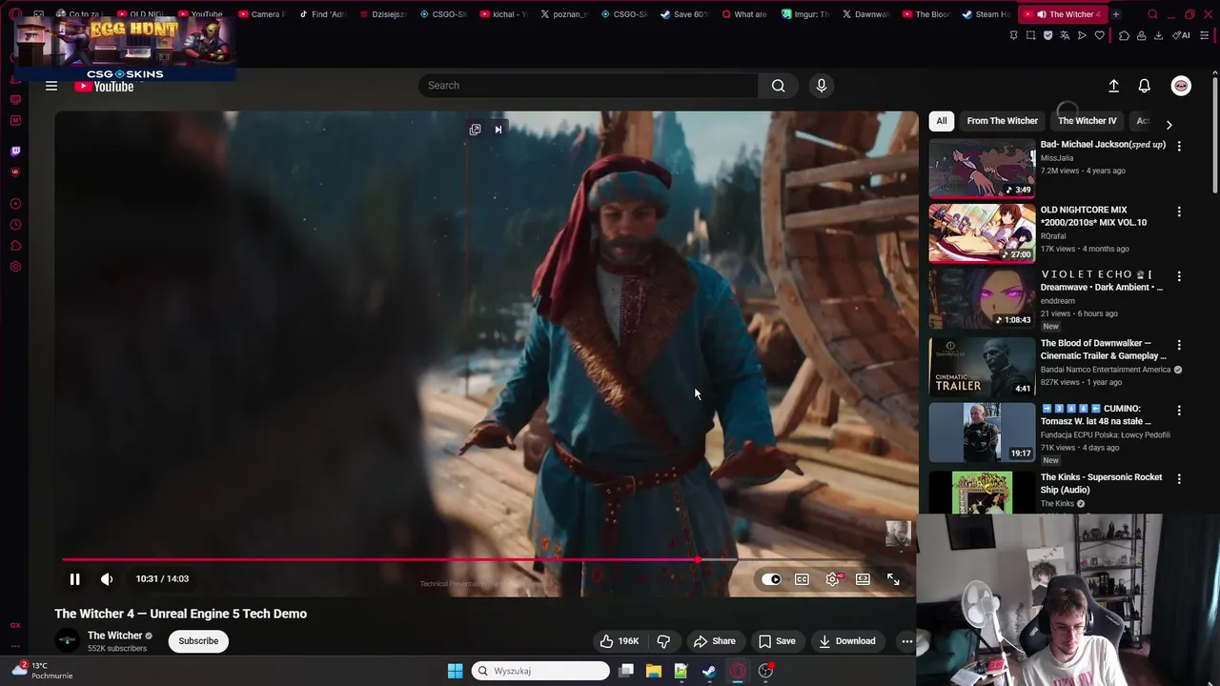
Task: Open options for Blood of Dawnwalker video
Action: click(x=1179, y=345)
